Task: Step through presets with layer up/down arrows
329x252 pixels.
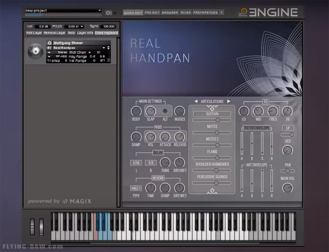Action: click(108, 48)
